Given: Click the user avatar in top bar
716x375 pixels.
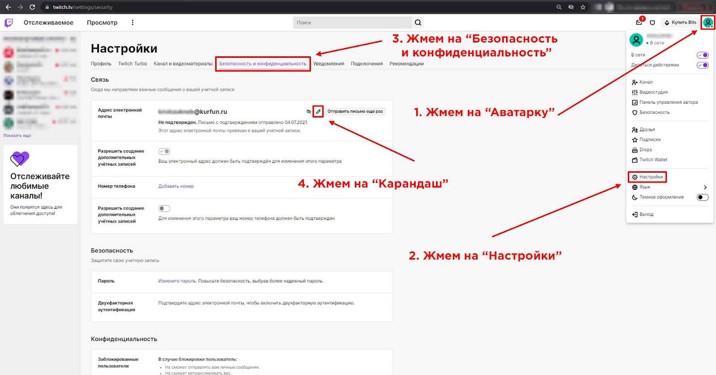Looking at the screenshot, I should tap(708, 22).
